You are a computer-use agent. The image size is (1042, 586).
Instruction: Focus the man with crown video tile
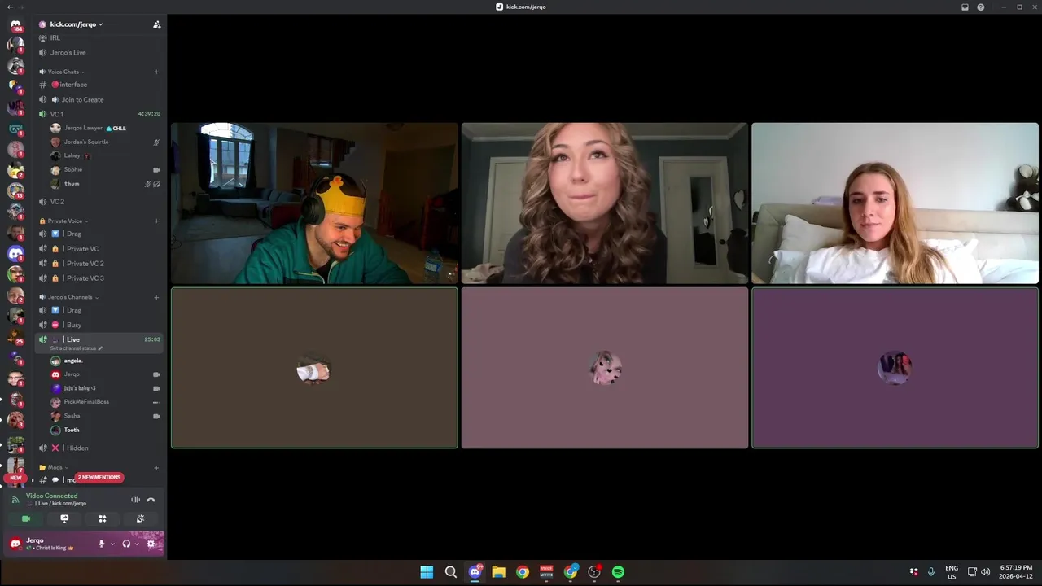pyautogui.click(x=314, y=203)
